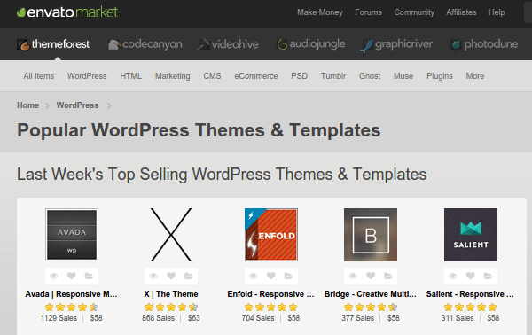Click the 311 Sales text
532x335 pixels.
pos(458,318)
